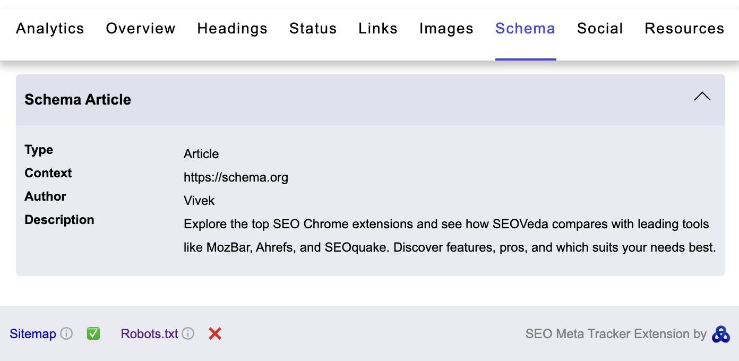Click the 'Context' field label

coord(48,173)
